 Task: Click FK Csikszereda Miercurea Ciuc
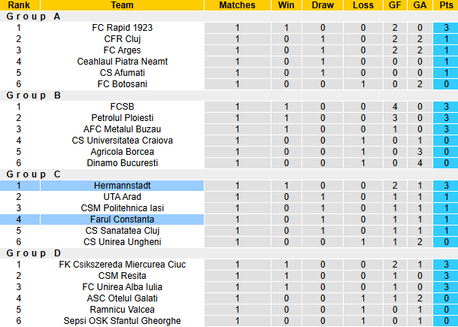[x=122, y=265]
